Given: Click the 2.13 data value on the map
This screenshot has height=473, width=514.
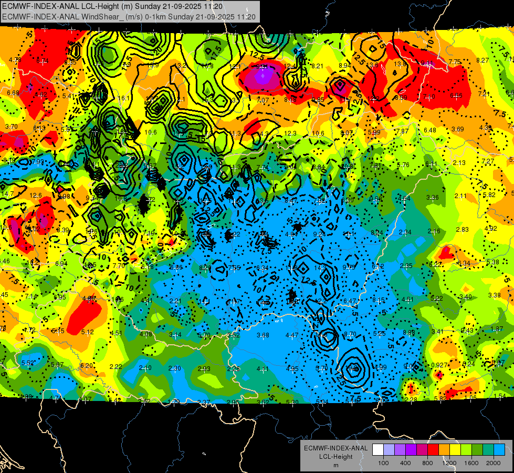Looking at the screenshot, I should 459,162.
